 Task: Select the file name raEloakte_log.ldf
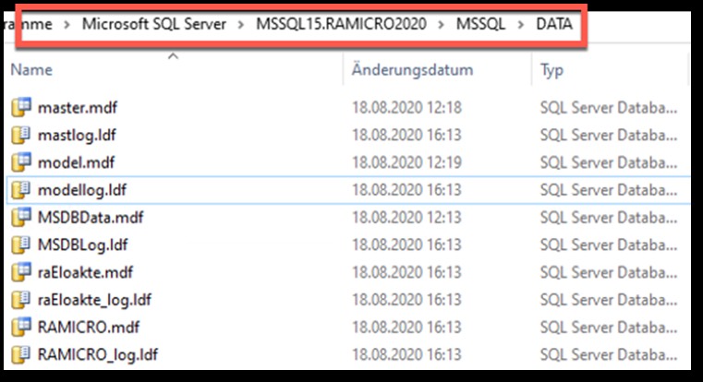tap(94, 300)
